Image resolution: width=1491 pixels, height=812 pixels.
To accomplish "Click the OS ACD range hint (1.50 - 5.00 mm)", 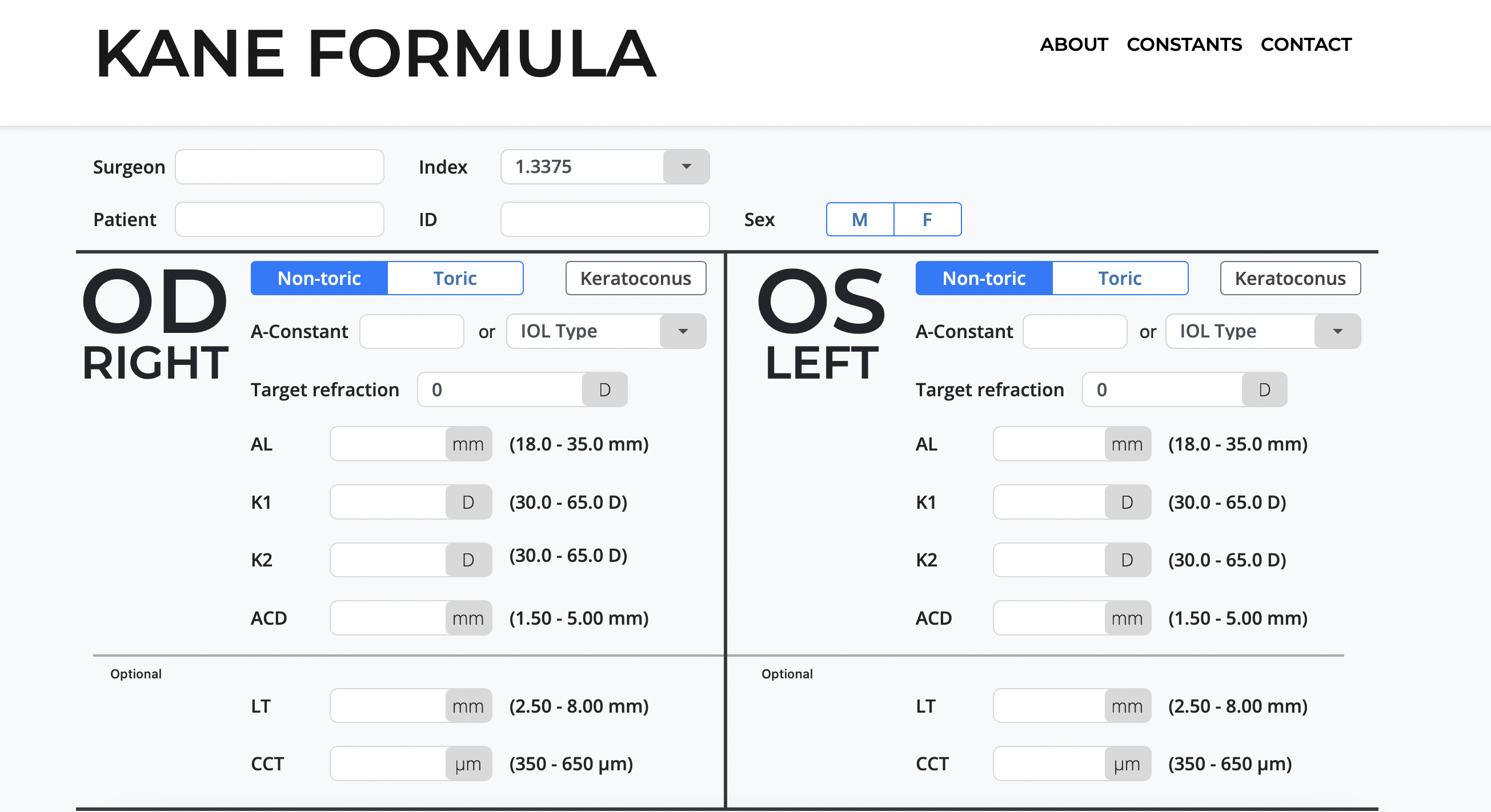I will [1238, 618].
